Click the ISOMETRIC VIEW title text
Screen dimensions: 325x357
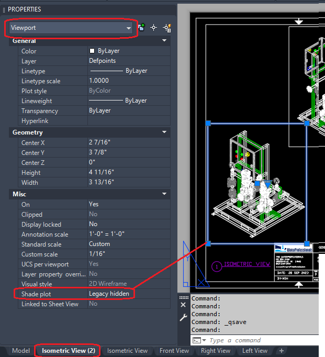click(247, 264)
